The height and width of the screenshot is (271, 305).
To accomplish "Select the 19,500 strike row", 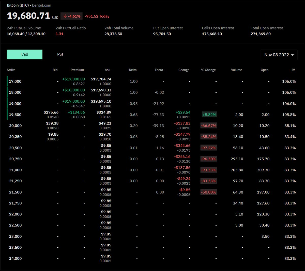I will click(x=152, y=115).
